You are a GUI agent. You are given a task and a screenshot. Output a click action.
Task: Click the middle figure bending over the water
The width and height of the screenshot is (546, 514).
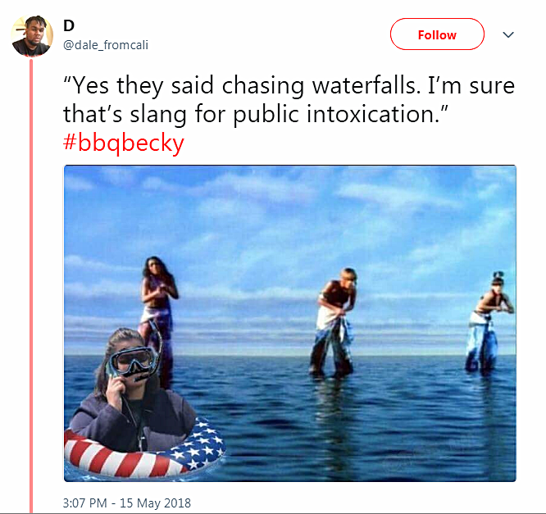[x=334, y=323]
